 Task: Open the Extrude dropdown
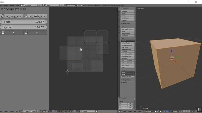tap(128, 41)
